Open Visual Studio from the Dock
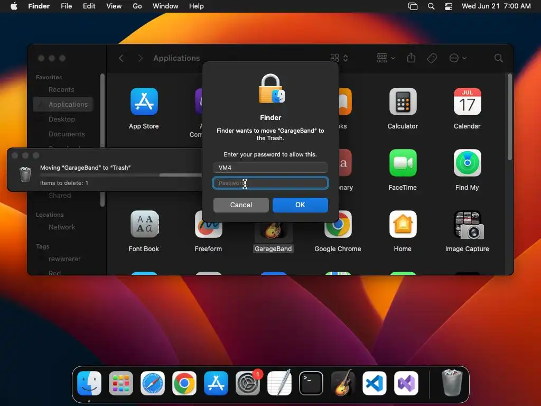The height and width of the screenshot is (406, 541). [406, 383]
